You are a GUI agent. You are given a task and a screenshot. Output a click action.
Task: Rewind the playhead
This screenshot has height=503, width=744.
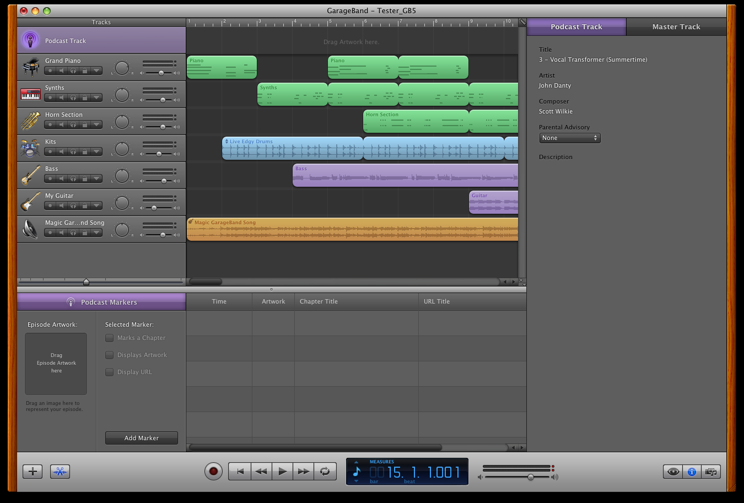click(x=261, y=471)
